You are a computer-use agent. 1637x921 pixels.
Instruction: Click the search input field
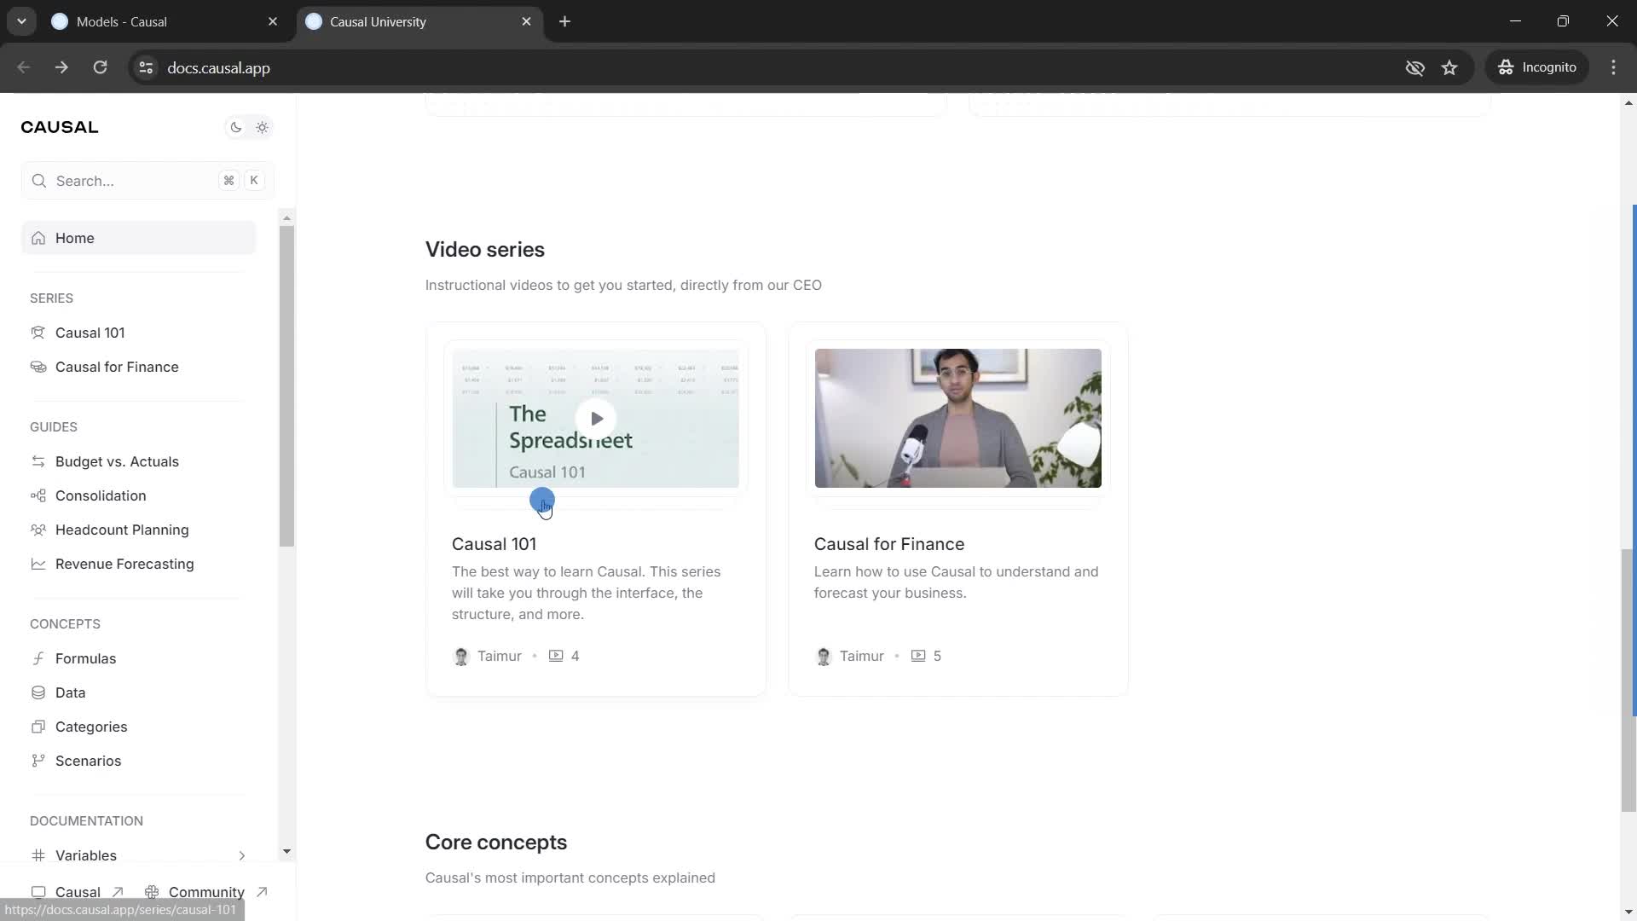coord(146,181)
